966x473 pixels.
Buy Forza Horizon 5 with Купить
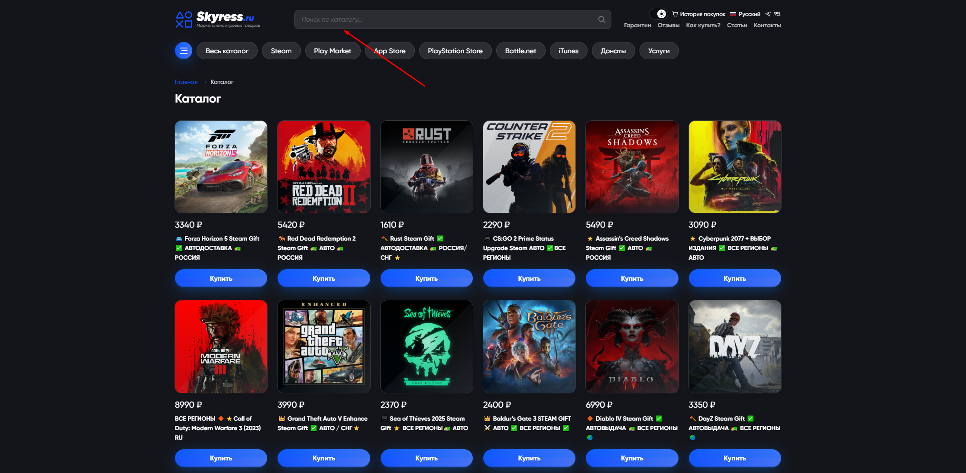(x=221, y=278)
